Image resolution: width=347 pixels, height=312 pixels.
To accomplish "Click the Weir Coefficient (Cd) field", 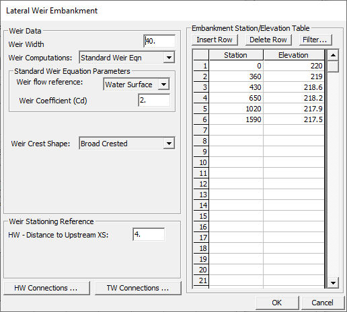I will (154, 100).
